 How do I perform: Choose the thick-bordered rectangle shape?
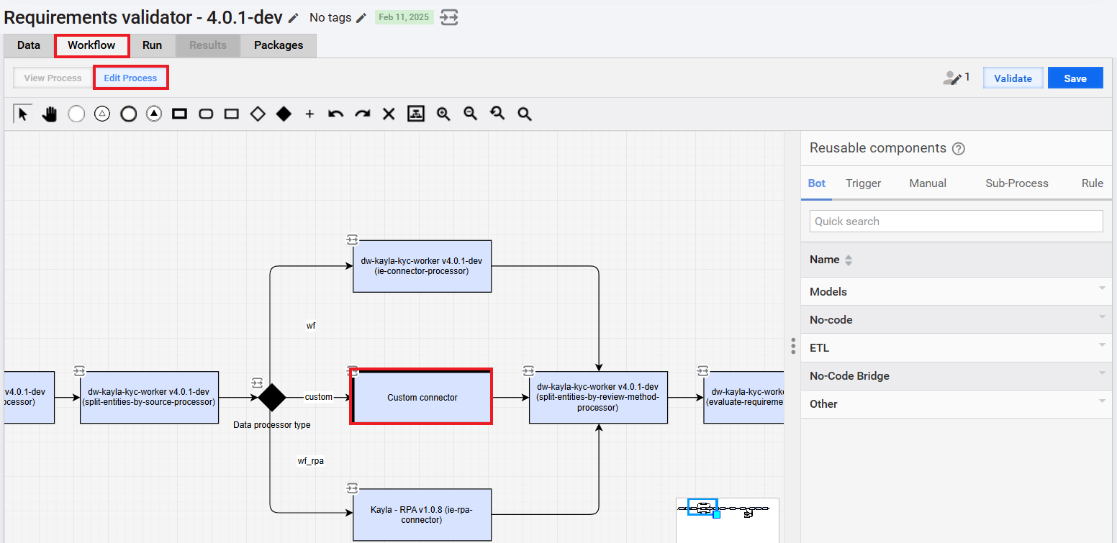(x=180, y=114)
